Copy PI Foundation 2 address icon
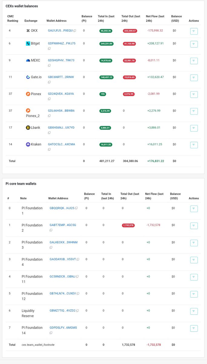 [51, 230]
